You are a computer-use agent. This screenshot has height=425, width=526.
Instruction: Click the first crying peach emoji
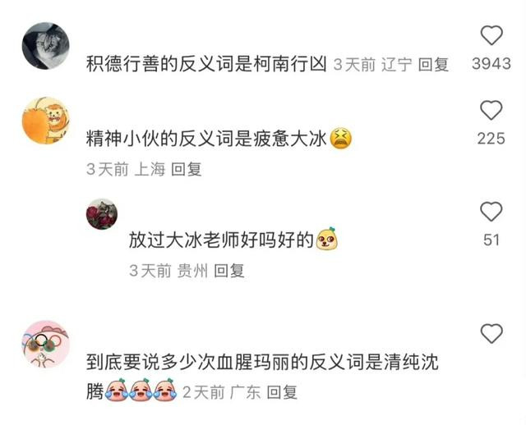coord(117,390)
